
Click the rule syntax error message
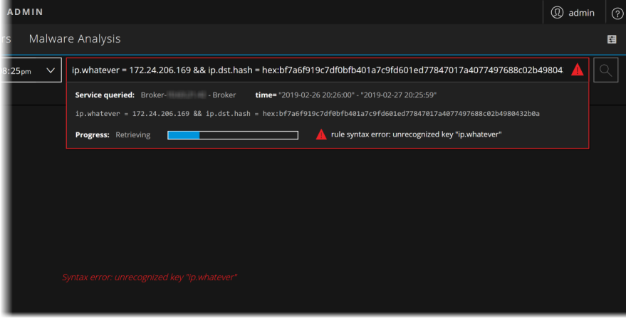click(x=417, y=134)
